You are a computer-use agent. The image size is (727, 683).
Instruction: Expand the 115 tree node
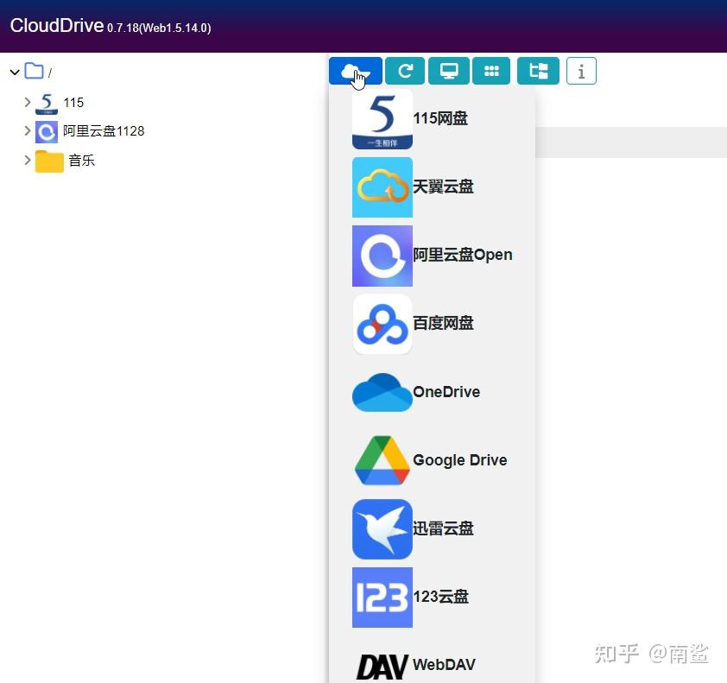[28, 102]
